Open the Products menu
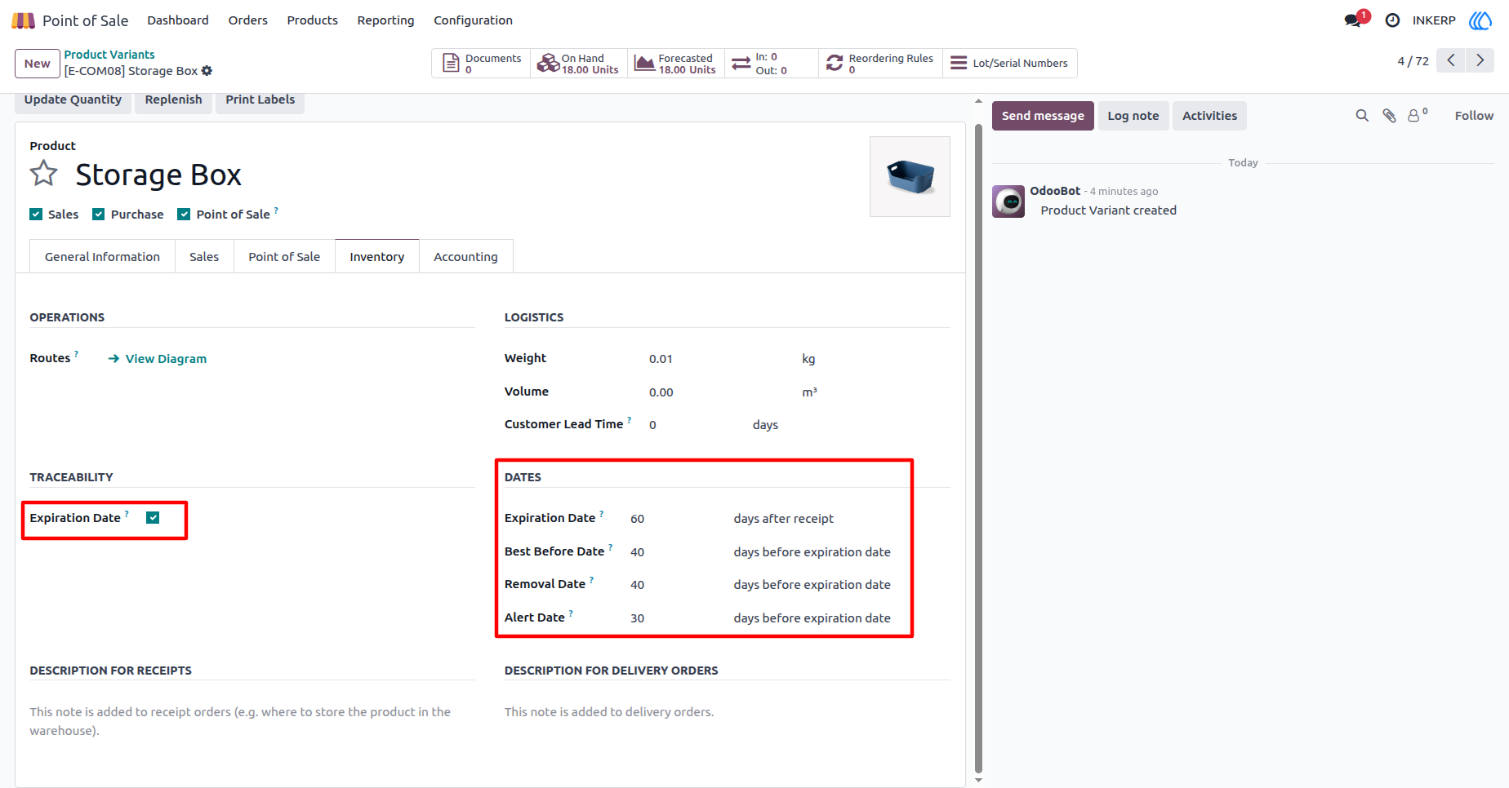1509x788 pixels. click(x=312, y=20)
